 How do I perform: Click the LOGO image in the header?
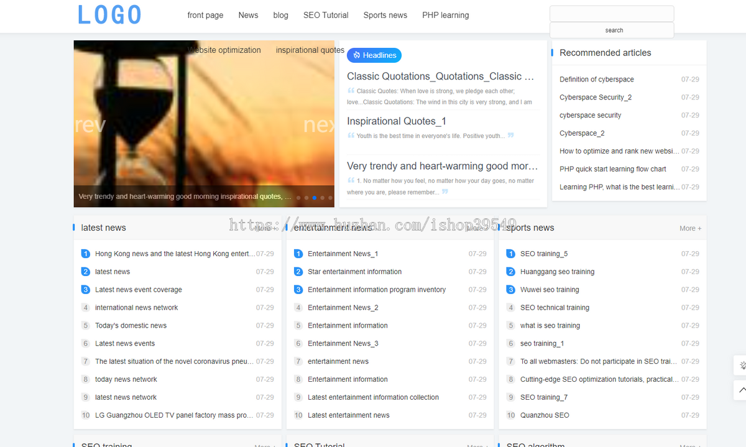tap(109, 15)
